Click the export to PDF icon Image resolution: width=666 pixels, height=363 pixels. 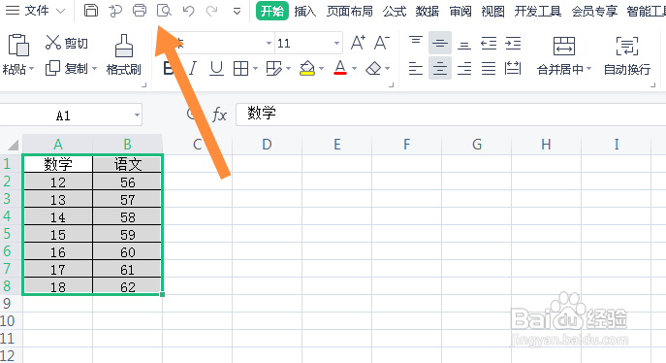[x=114, y=11]
